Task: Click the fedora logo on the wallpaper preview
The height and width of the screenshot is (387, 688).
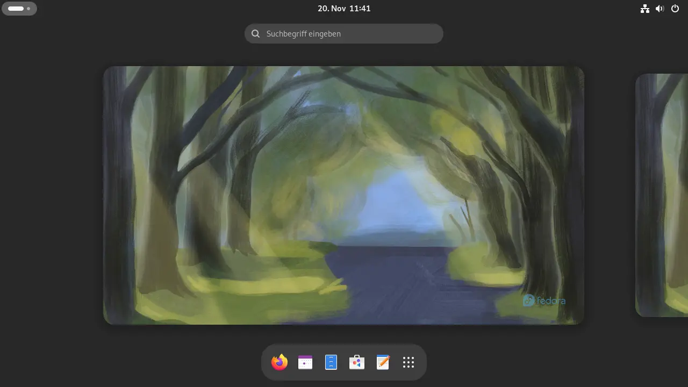Action: [x=544, y=300]
